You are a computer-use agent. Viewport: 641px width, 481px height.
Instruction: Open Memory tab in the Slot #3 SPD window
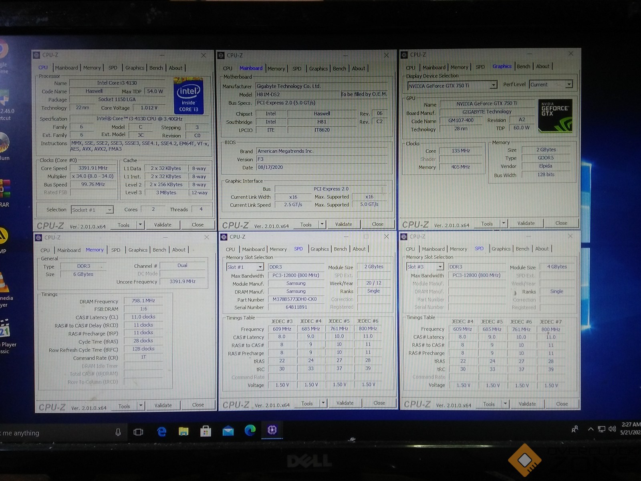point(458,249)
